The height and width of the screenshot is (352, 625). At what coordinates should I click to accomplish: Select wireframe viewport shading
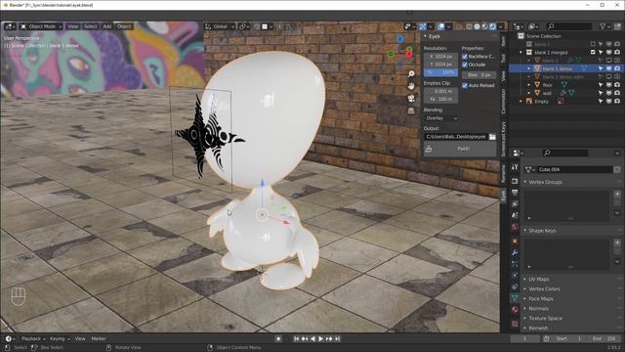coord(469,26)
